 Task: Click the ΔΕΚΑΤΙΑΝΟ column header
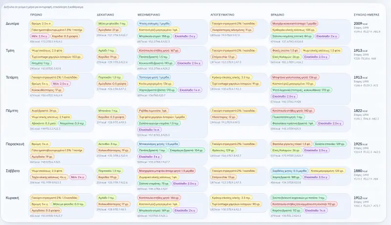point(105,15)
